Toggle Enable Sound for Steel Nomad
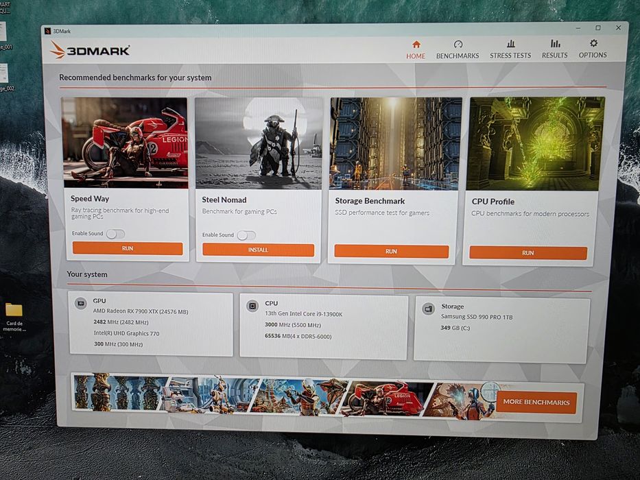640x480 pixels. 246,235
